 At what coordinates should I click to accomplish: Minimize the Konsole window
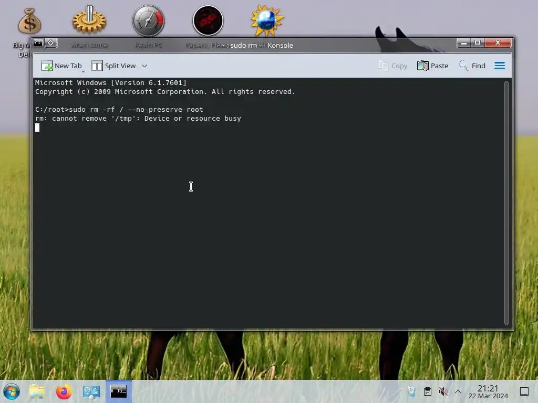point(463,43)
